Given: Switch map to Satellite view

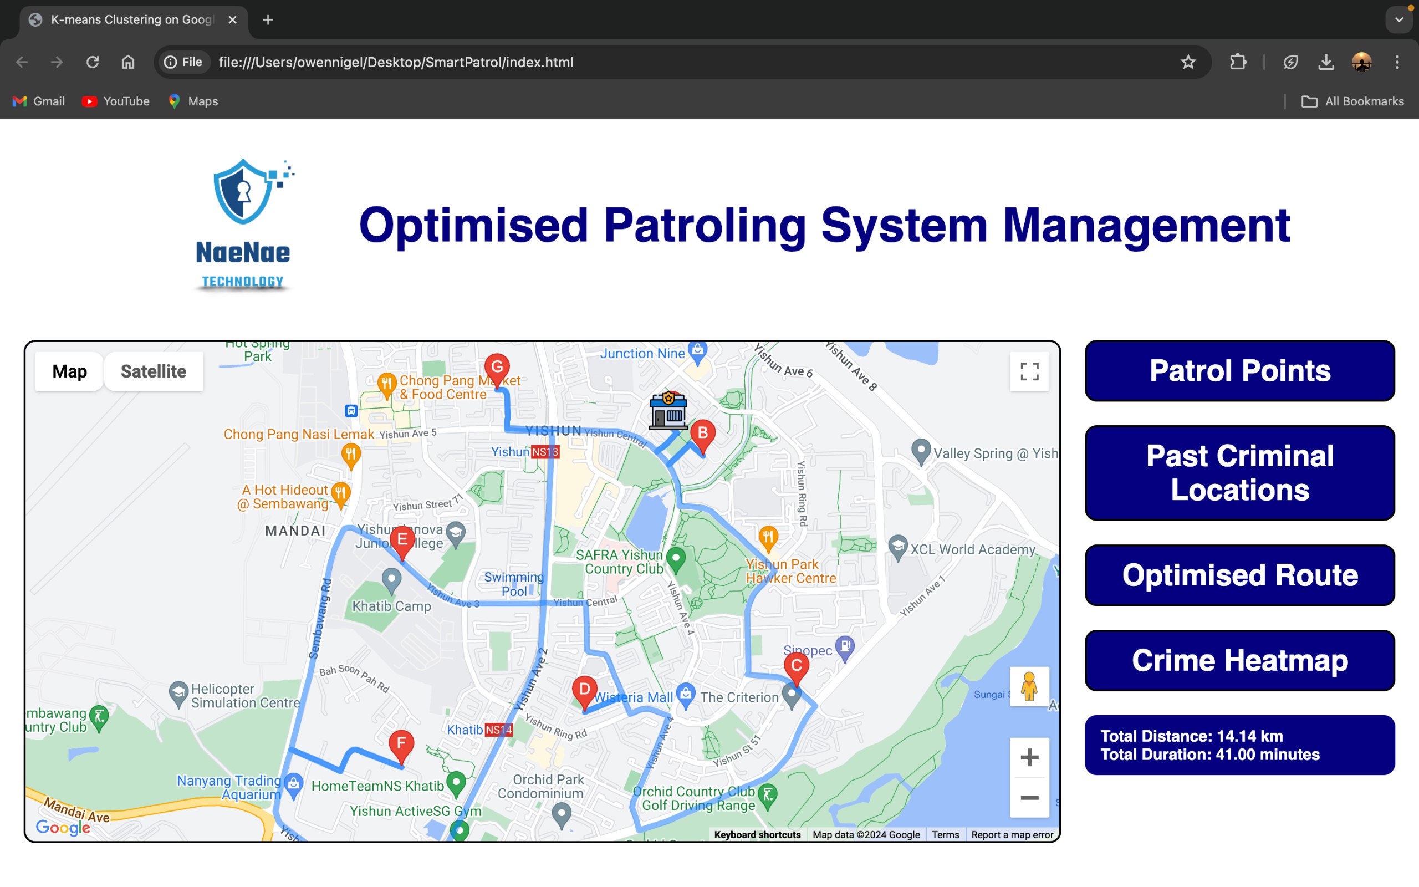Looking at the screenshot, I should click(153, 371).
